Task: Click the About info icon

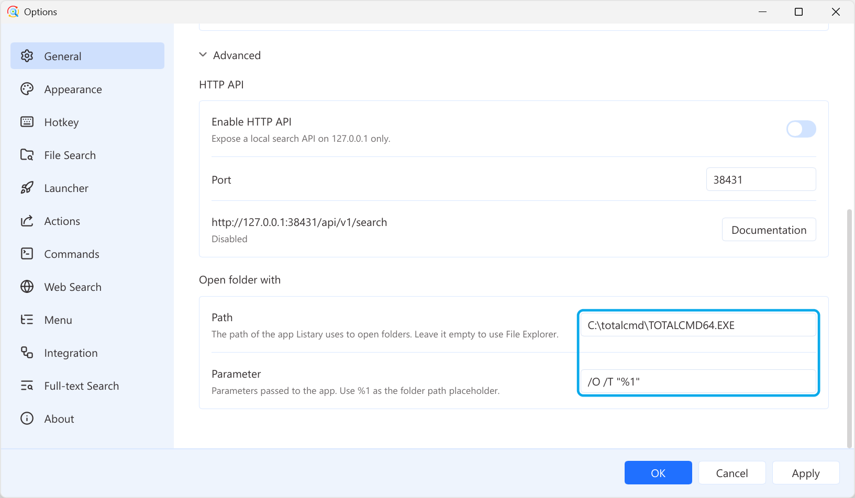Action: 27,418
